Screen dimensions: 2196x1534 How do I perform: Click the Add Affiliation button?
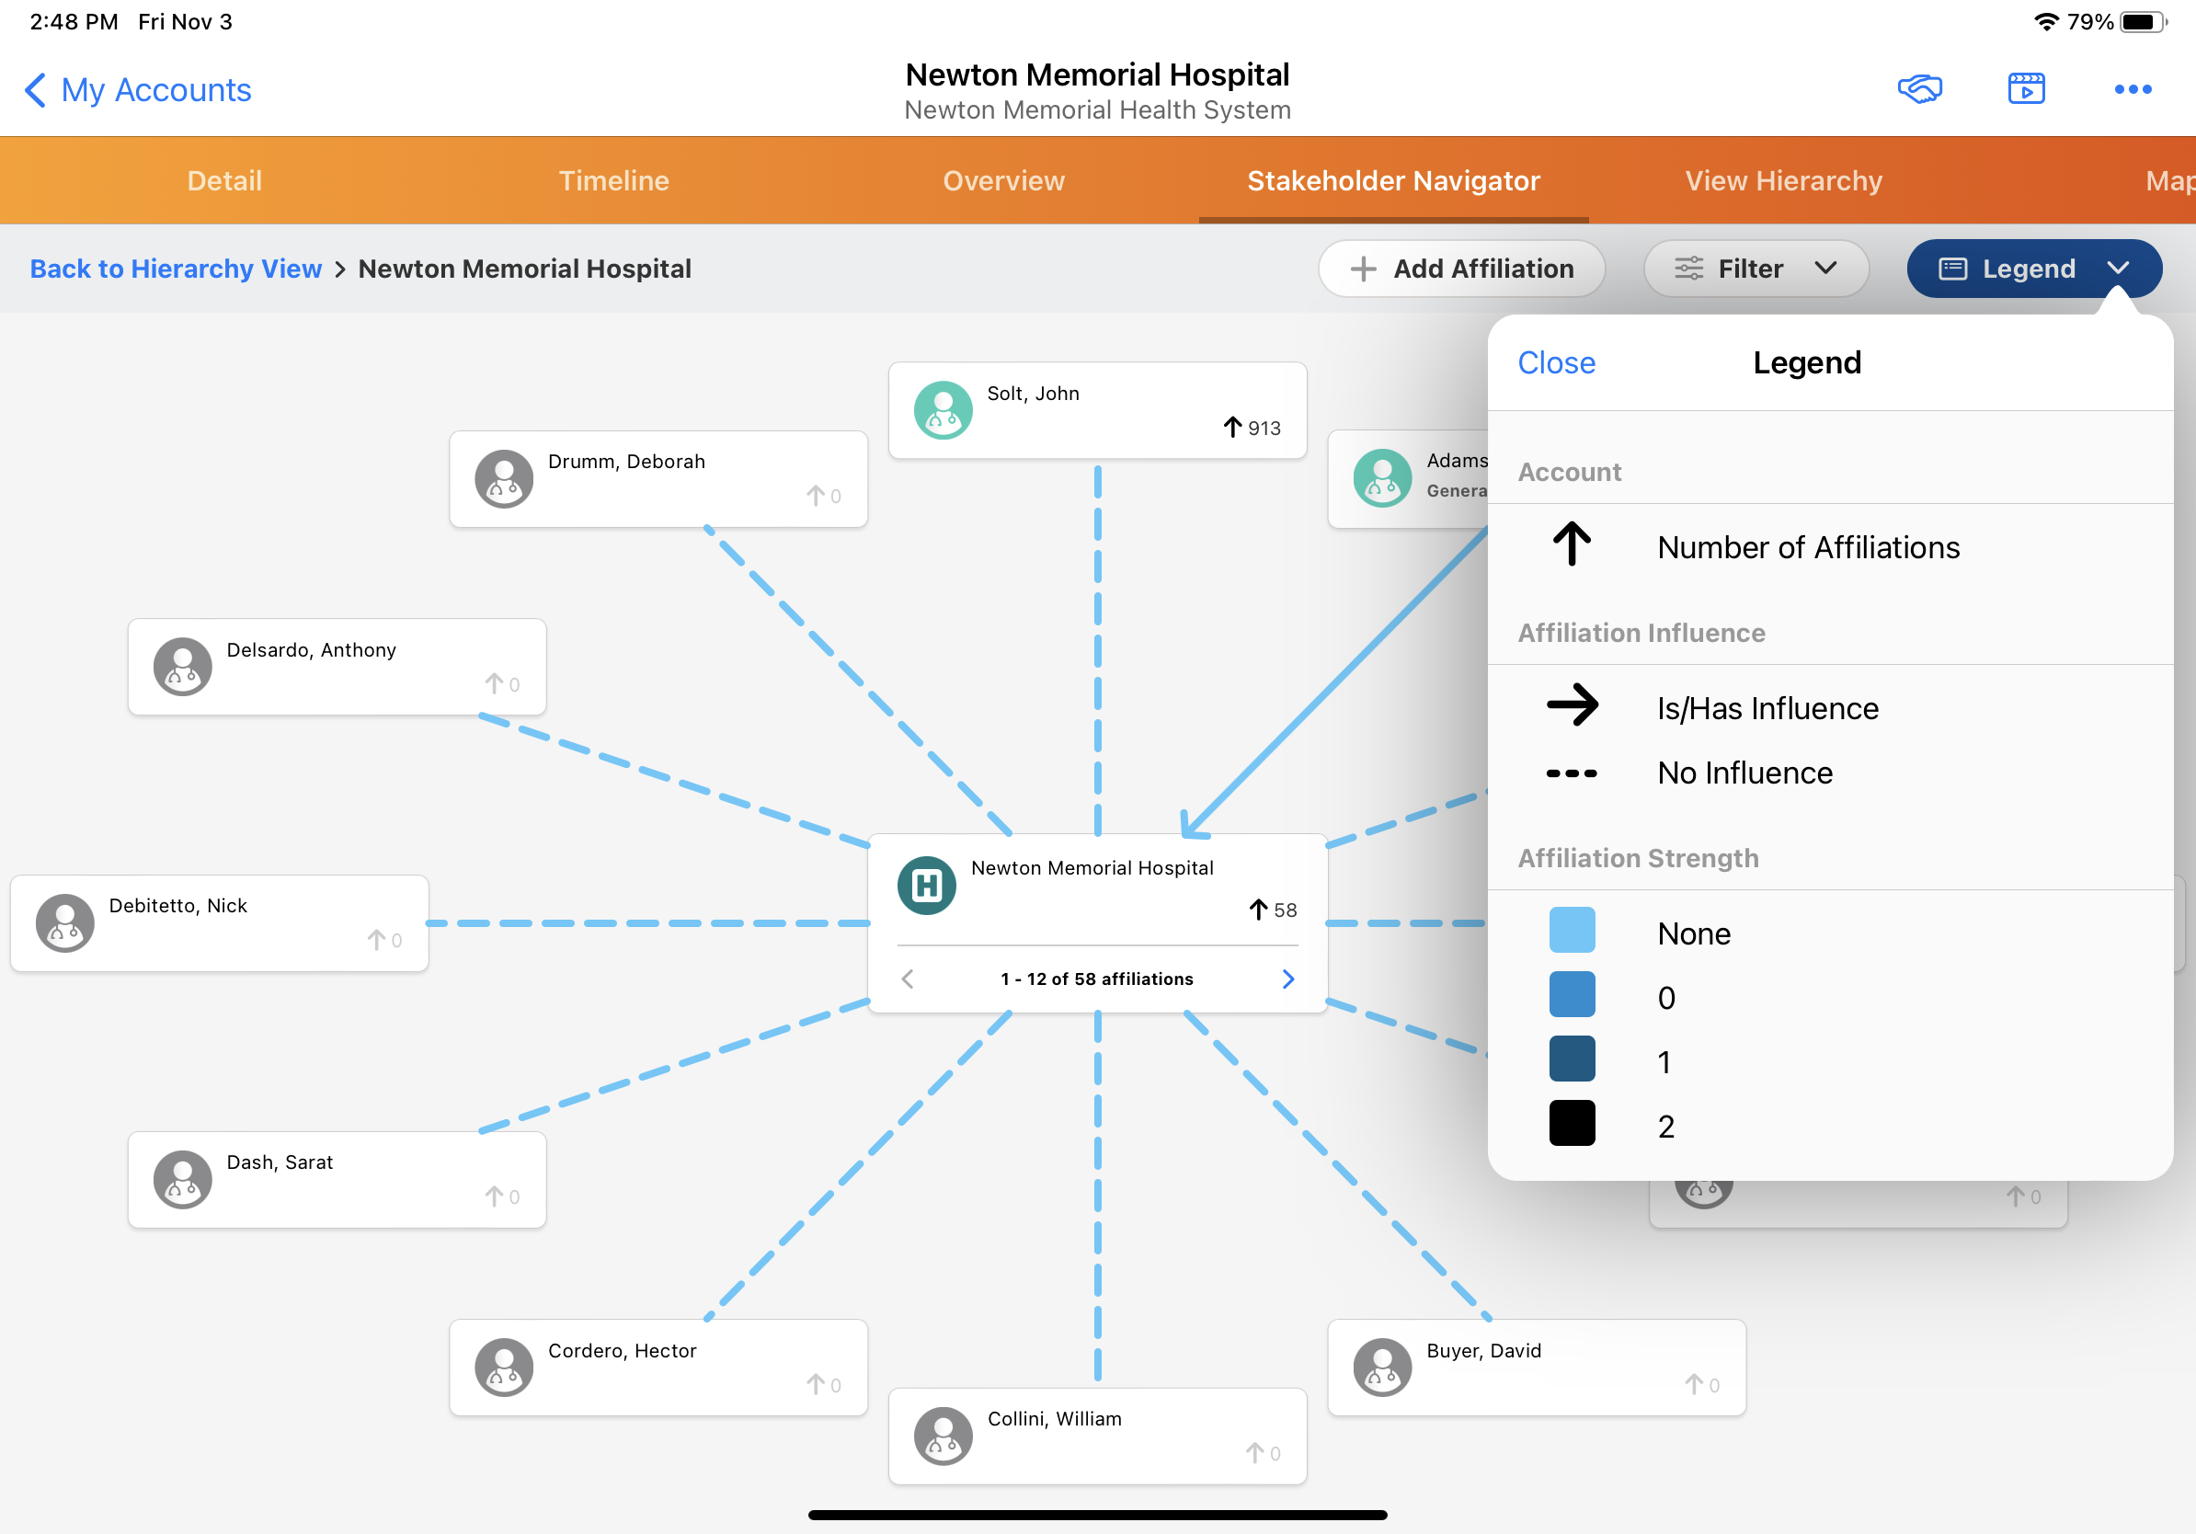click(x=1460, y=269)
